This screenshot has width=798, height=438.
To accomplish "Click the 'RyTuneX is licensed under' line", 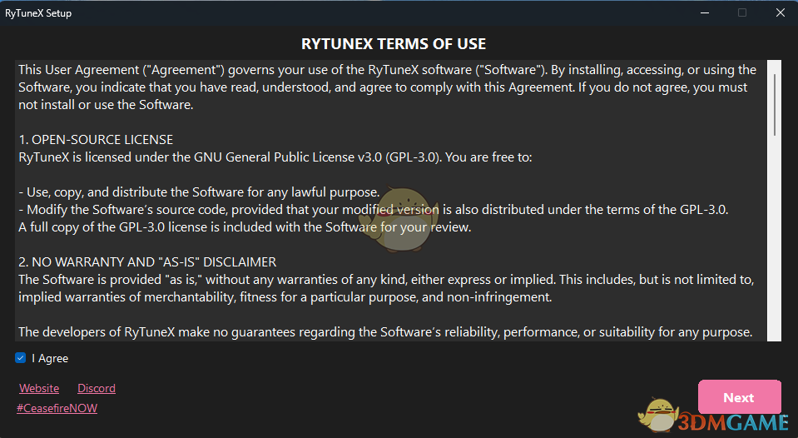I will pyautogui.click(x=275, y=157).
